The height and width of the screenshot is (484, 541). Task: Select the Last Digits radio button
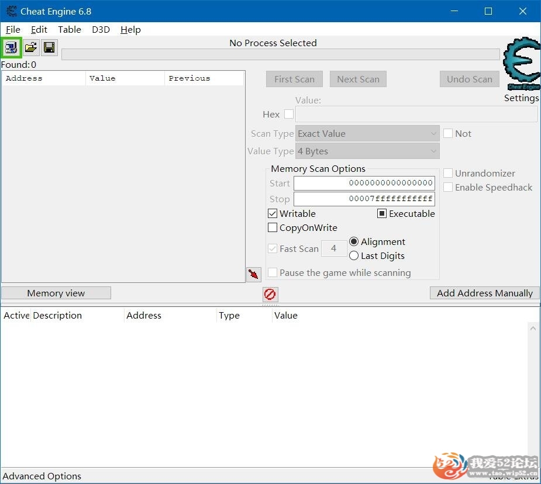coord(354,256)
